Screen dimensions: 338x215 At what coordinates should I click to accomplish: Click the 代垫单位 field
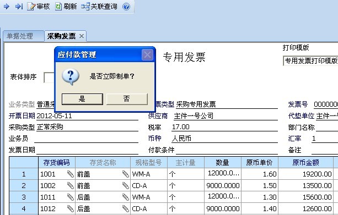click(x=327, y=116)
